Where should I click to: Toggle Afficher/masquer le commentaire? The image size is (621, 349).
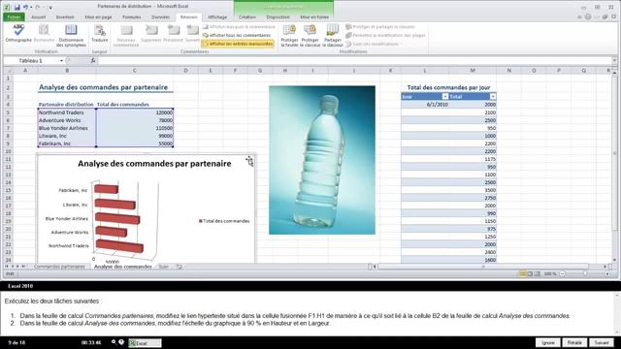click(x=239, y=27)
